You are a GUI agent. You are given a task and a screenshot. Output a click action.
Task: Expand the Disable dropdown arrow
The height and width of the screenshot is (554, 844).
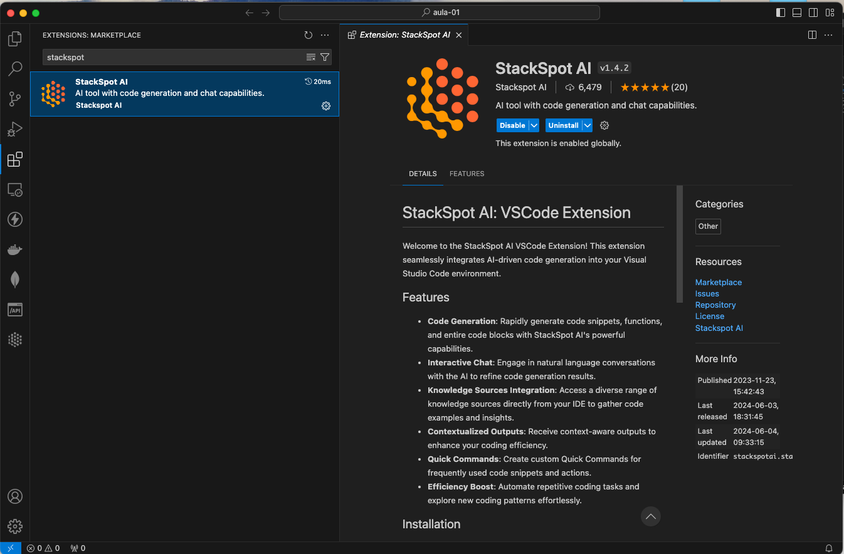pos(534,125)
